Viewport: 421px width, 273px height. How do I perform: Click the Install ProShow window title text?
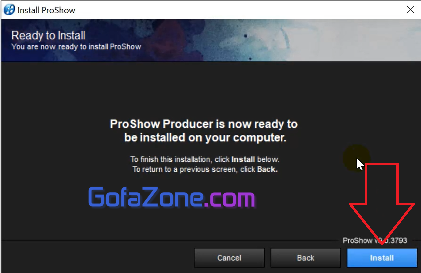click(x=46, y=10)
